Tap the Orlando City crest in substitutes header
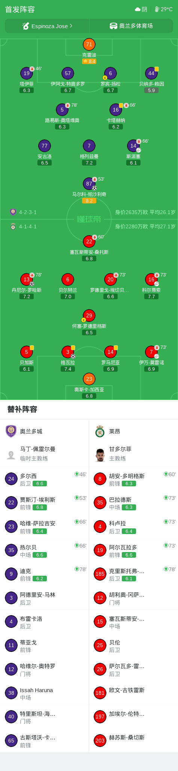 click(11, 431)
